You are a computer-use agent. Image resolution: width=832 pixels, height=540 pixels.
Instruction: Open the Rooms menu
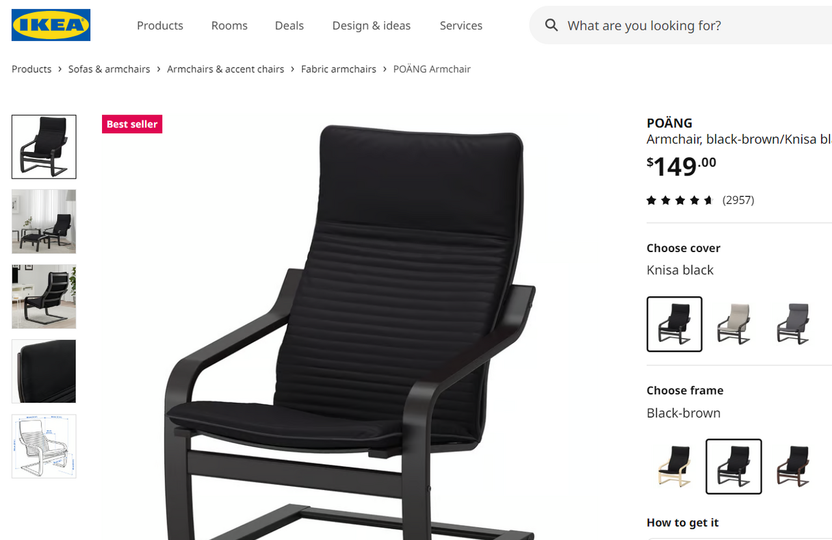pyautogui.click(x=229, y=25)
